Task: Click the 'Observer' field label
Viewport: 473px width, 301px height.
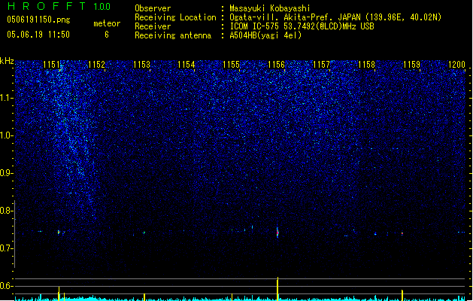Action: tap(153, 8)
